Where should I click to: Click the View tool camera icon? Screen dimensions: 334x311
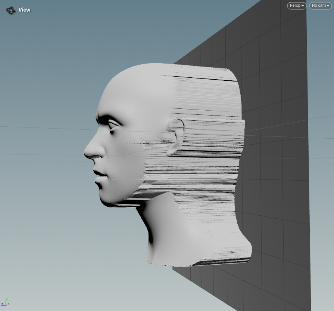(x=10, y=10)
